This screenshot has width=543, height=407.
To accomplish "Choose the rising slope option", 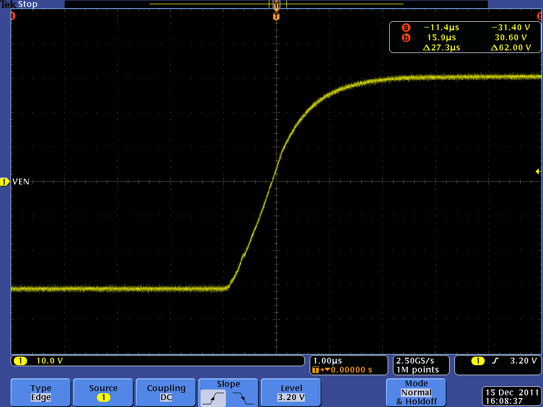I will [213, 398].
